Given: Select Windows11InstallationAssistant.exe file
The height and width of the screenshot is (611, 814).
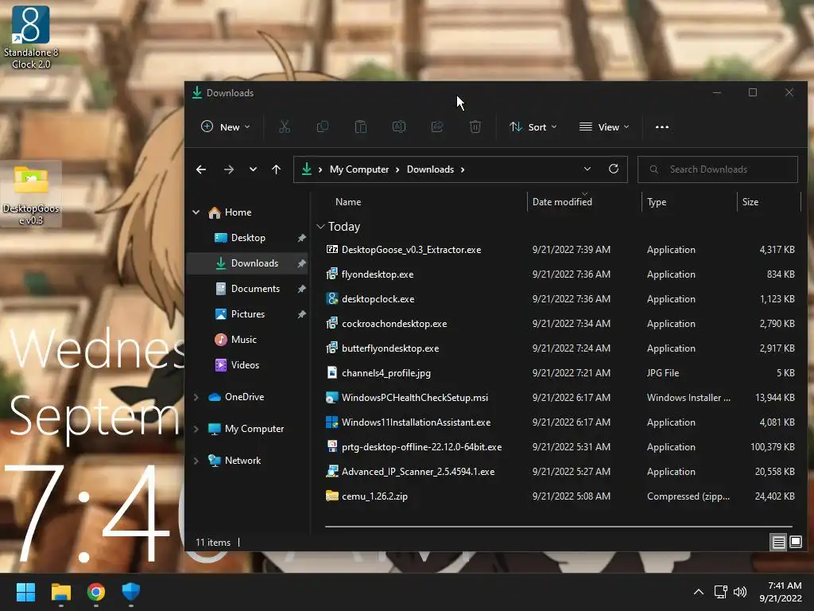Looking at the screenshot, I should coord(559,422).
